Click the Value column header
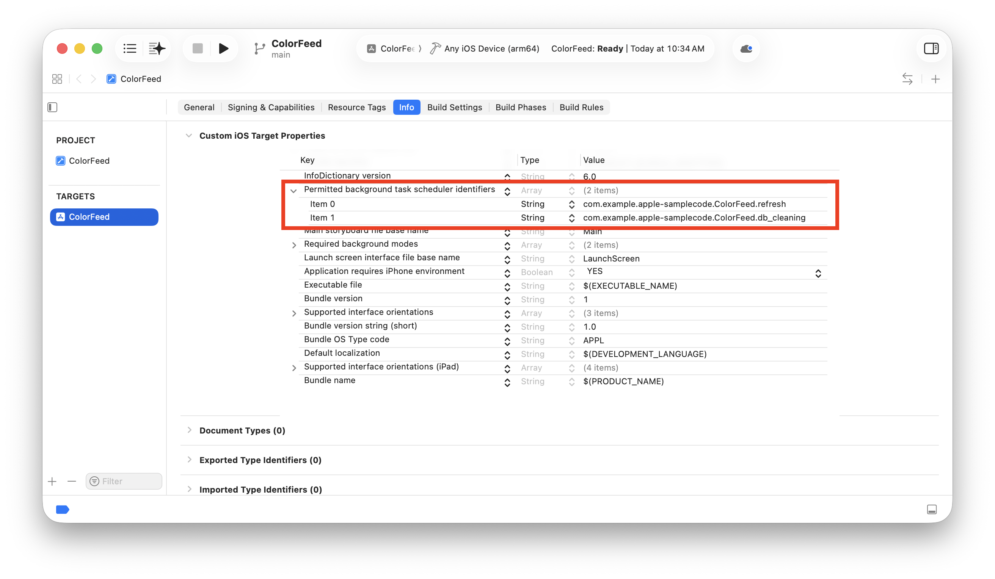 [x=593, y=160]
